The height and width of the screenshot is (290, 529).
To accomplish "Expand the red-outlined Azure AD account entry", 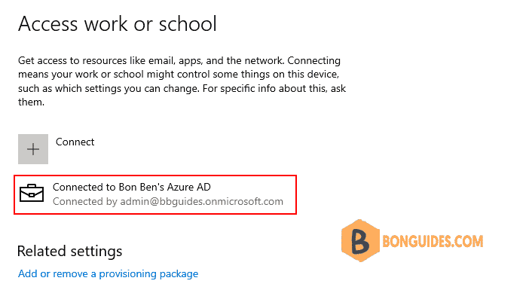I will [x=155, y=194].
